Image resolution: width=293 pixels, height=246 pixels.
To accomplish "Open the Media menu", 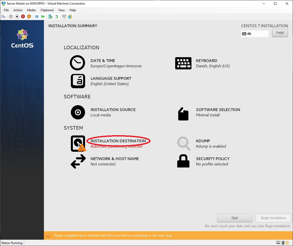I will [31, 10].
